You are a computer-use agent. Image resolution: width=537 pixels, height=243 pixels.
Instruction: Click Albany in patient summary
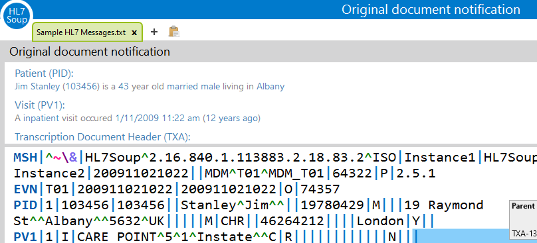pos(270,86)
